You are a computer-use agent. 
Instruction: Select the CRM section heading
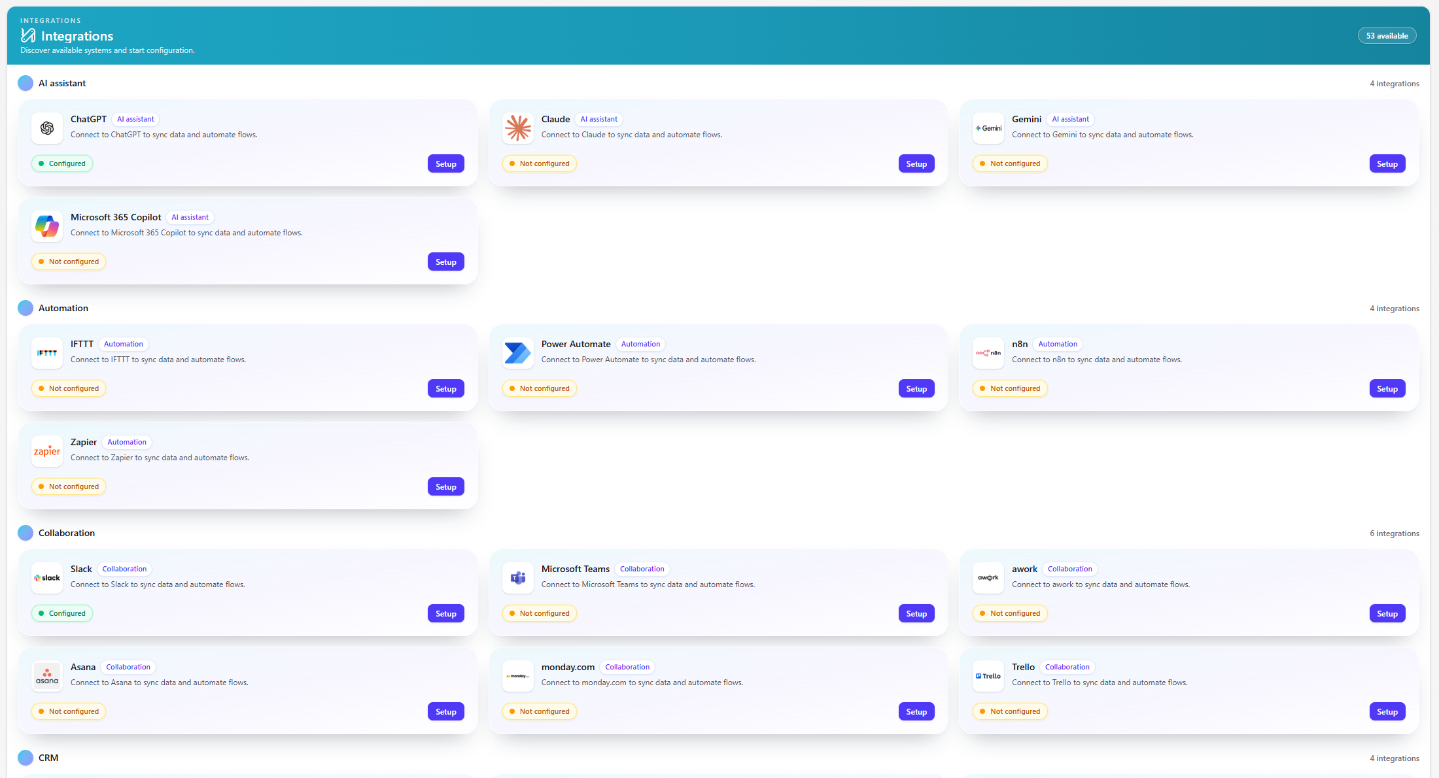[x=48, y=758]
